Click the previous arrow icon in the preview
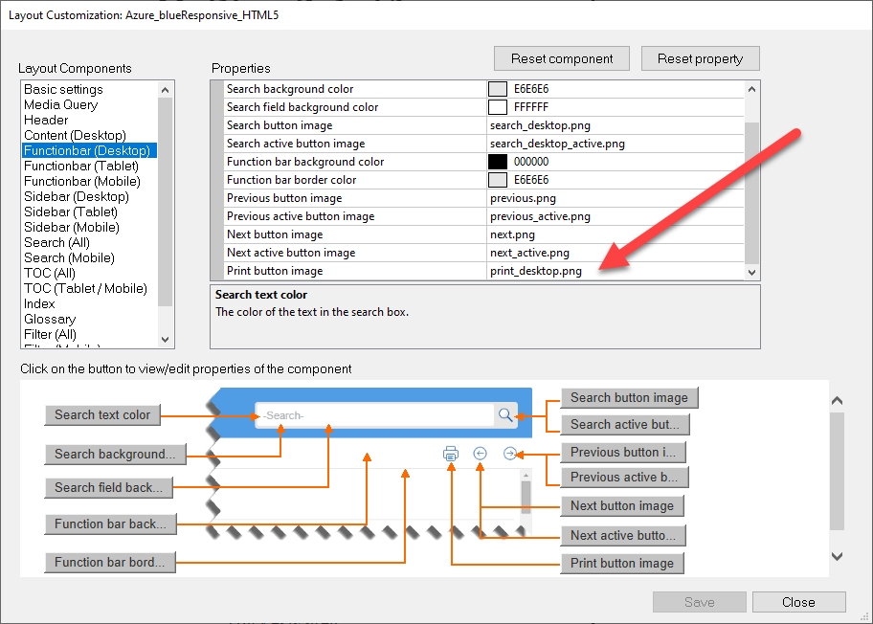Image resolution: width=873 pixels, height=624 pixels. (481, 454)
